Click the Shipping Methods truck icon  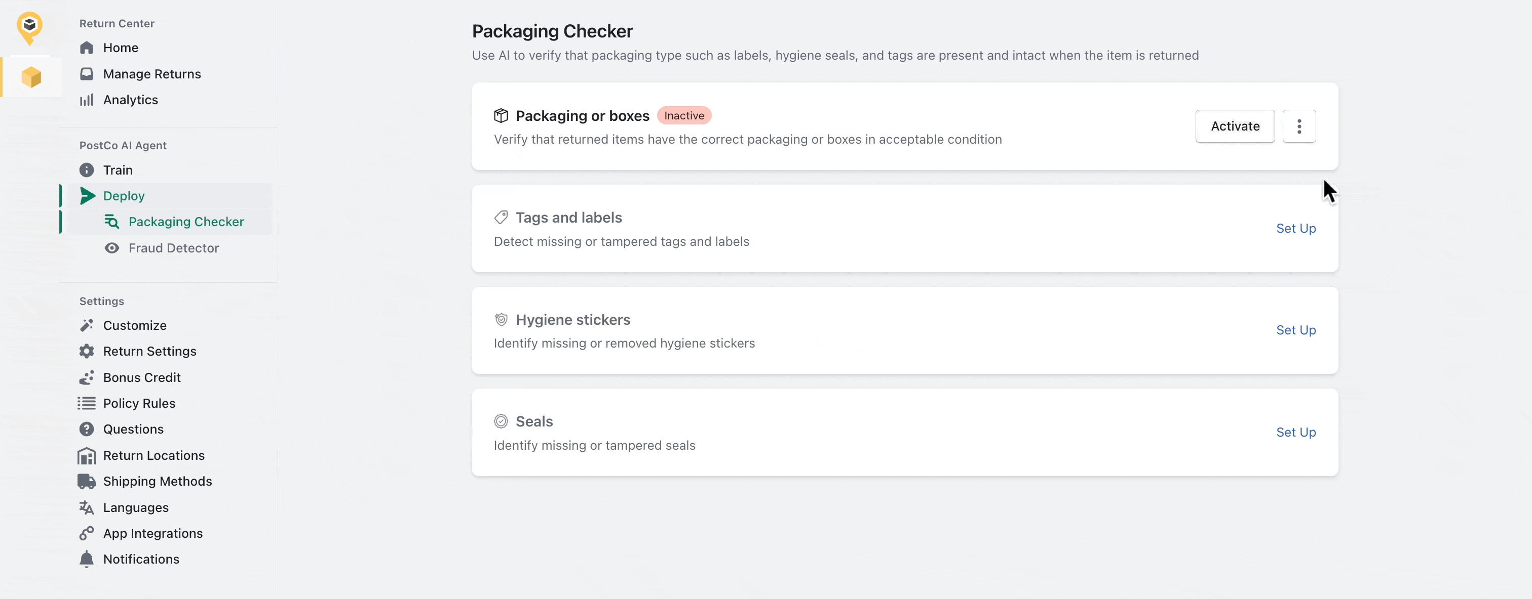(x=87, y=482)
